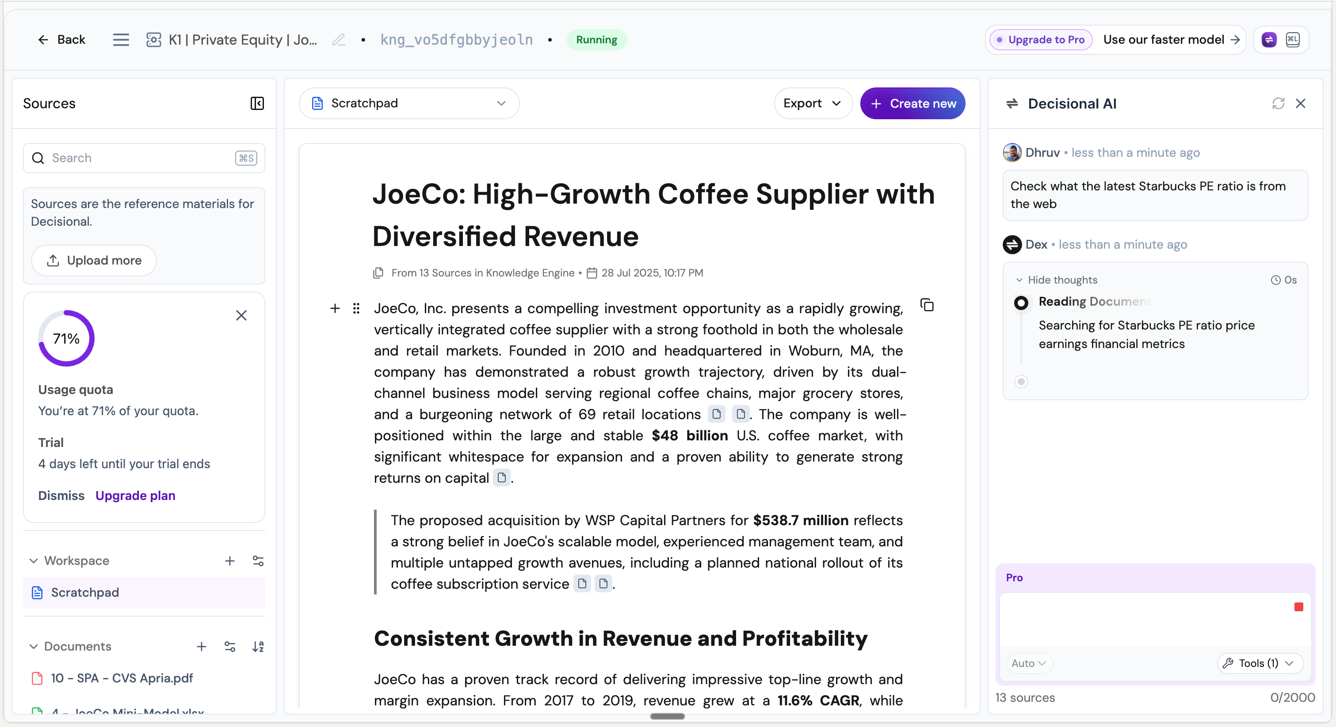Select Scratchpad in the Workspace list

[x=85, y=593]
